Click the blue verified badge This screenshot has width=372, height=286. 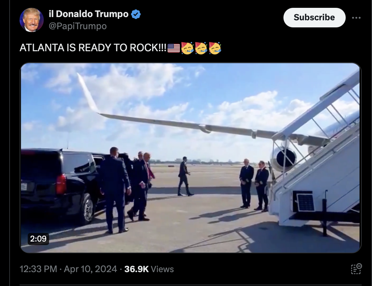136,14
